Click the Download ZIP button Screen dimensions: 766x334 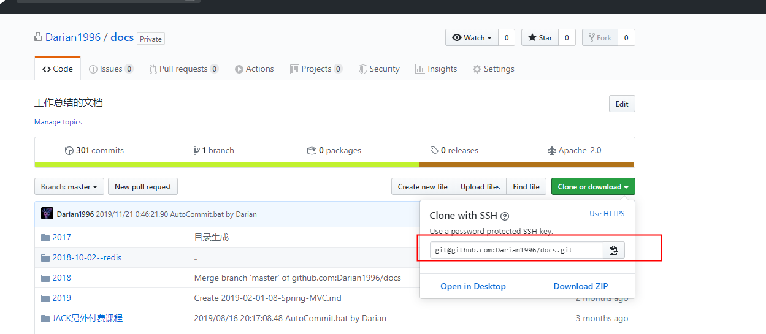581,286
